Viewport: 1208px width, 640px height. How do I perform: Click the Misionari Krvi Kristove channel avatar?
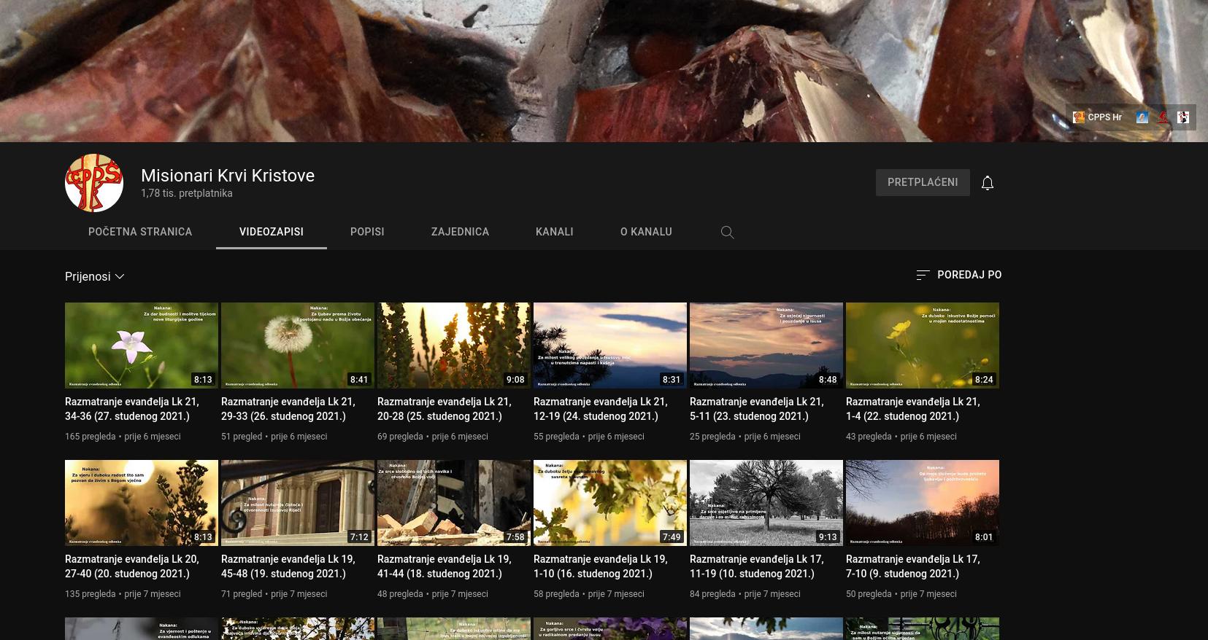pyautogui.click(x=94, y=183)
